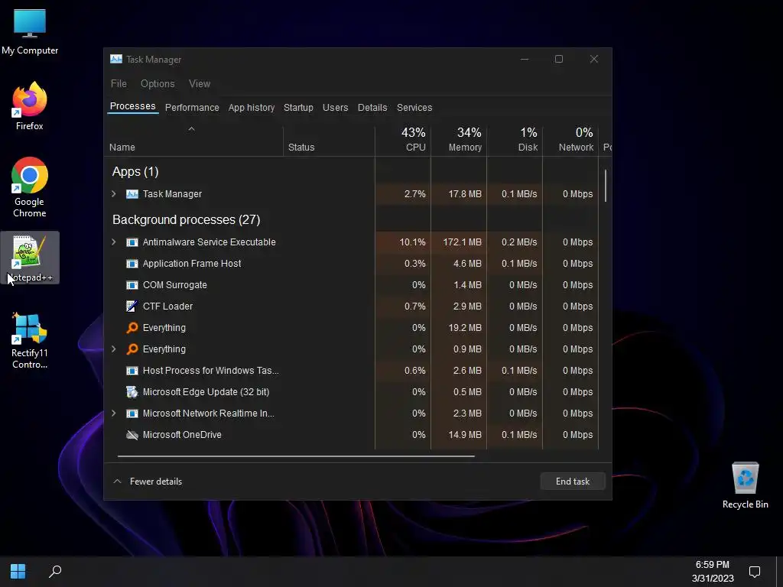Switch to the Details tab

click(x=372, y=108)
